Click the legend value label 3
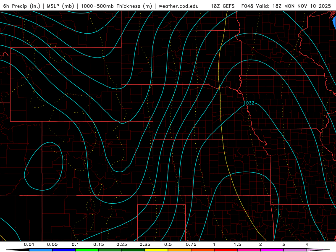Viewport: 336px width, 252px height. coord(284,244)
